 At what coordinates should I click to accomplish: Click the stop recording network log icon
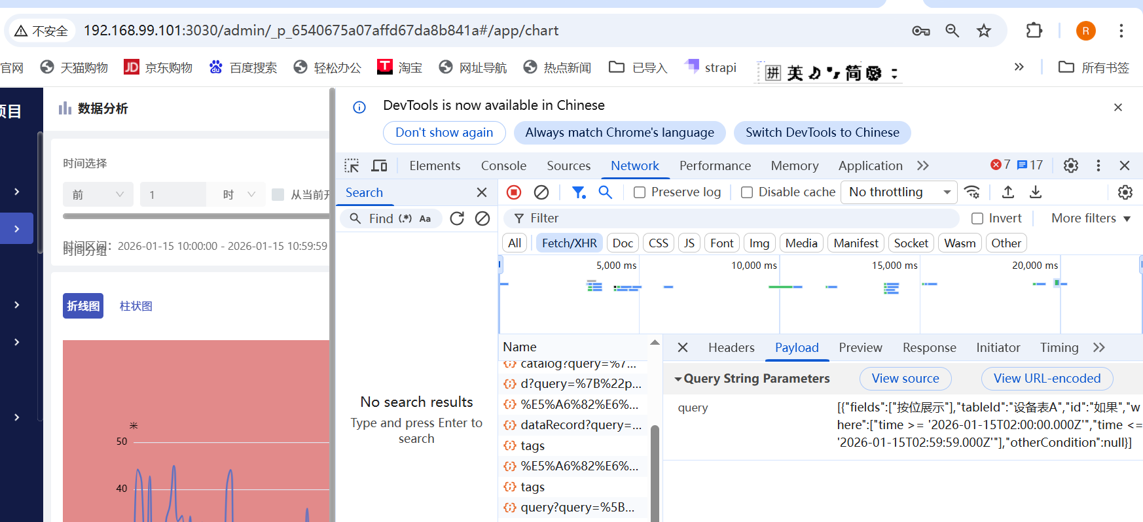point(514,192)
